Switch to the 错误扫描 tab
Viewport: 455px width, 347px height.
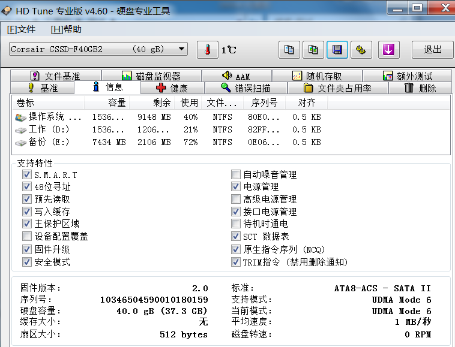(246, 88)
